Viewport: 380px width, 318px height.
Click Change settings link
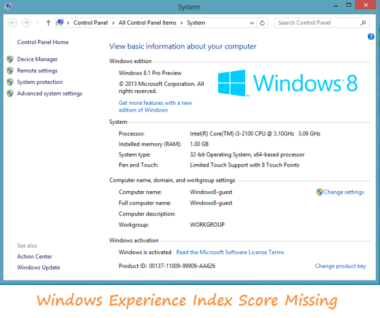click(344, 192)
